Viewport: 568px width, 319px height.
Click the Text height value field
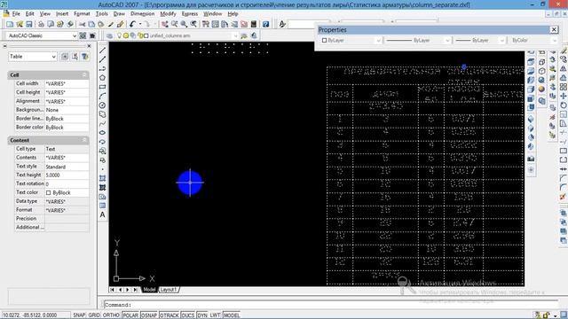67,175
